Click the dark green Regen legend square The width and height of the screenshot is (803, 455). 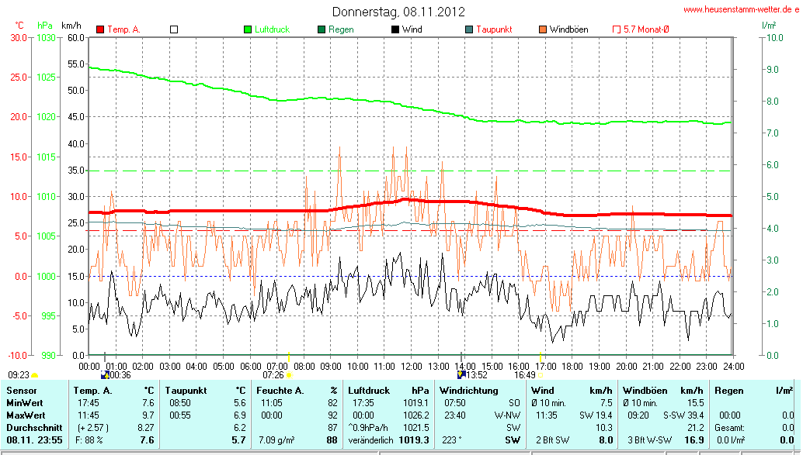point(322,29)
